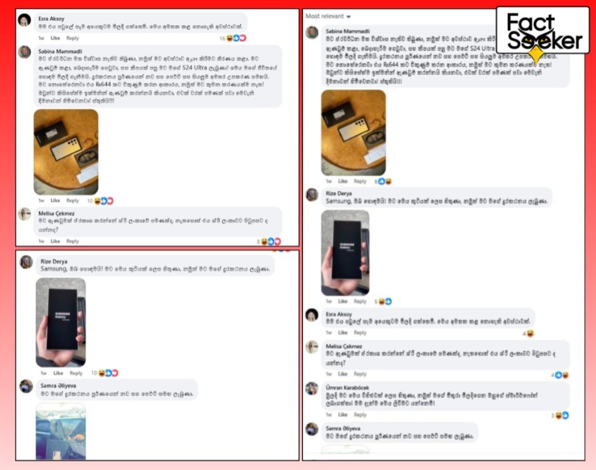Click Melisa Çekmez's avatar in left panel
Screen dimensions: 596x470
coord(25,214)
